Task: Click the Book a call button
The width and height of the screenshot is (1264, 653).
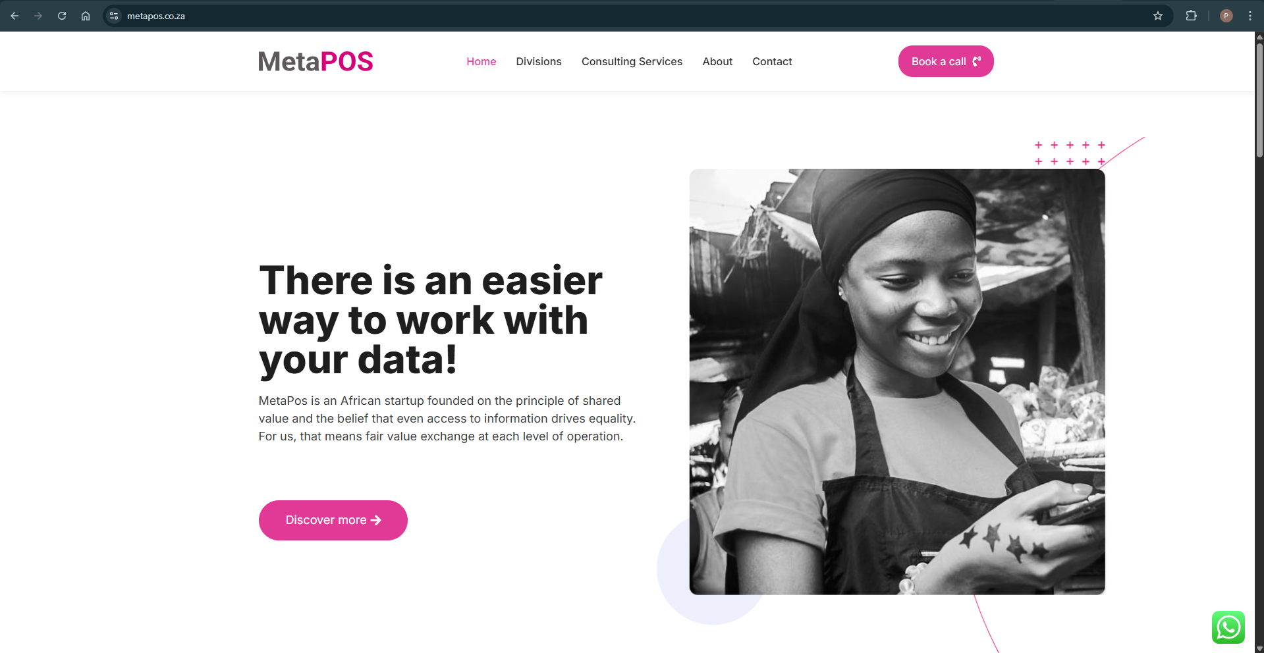Action: pyautogui.click(x=946, y=61)
